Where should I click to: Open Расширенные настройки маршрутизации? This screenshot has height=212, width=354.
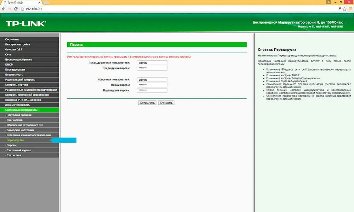coord(30,90)
